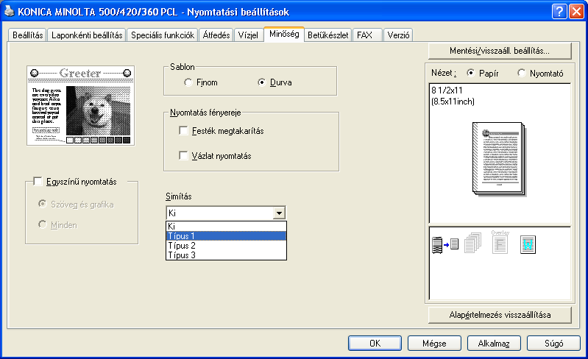
Task: Choose Ki in the Simítás list
Action: pos(226,226)
